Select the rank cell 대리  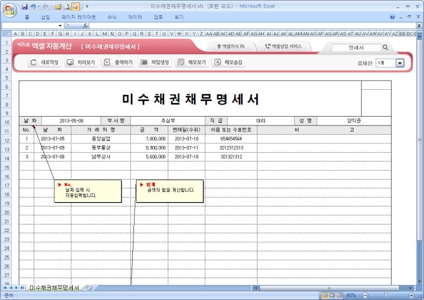261,120
